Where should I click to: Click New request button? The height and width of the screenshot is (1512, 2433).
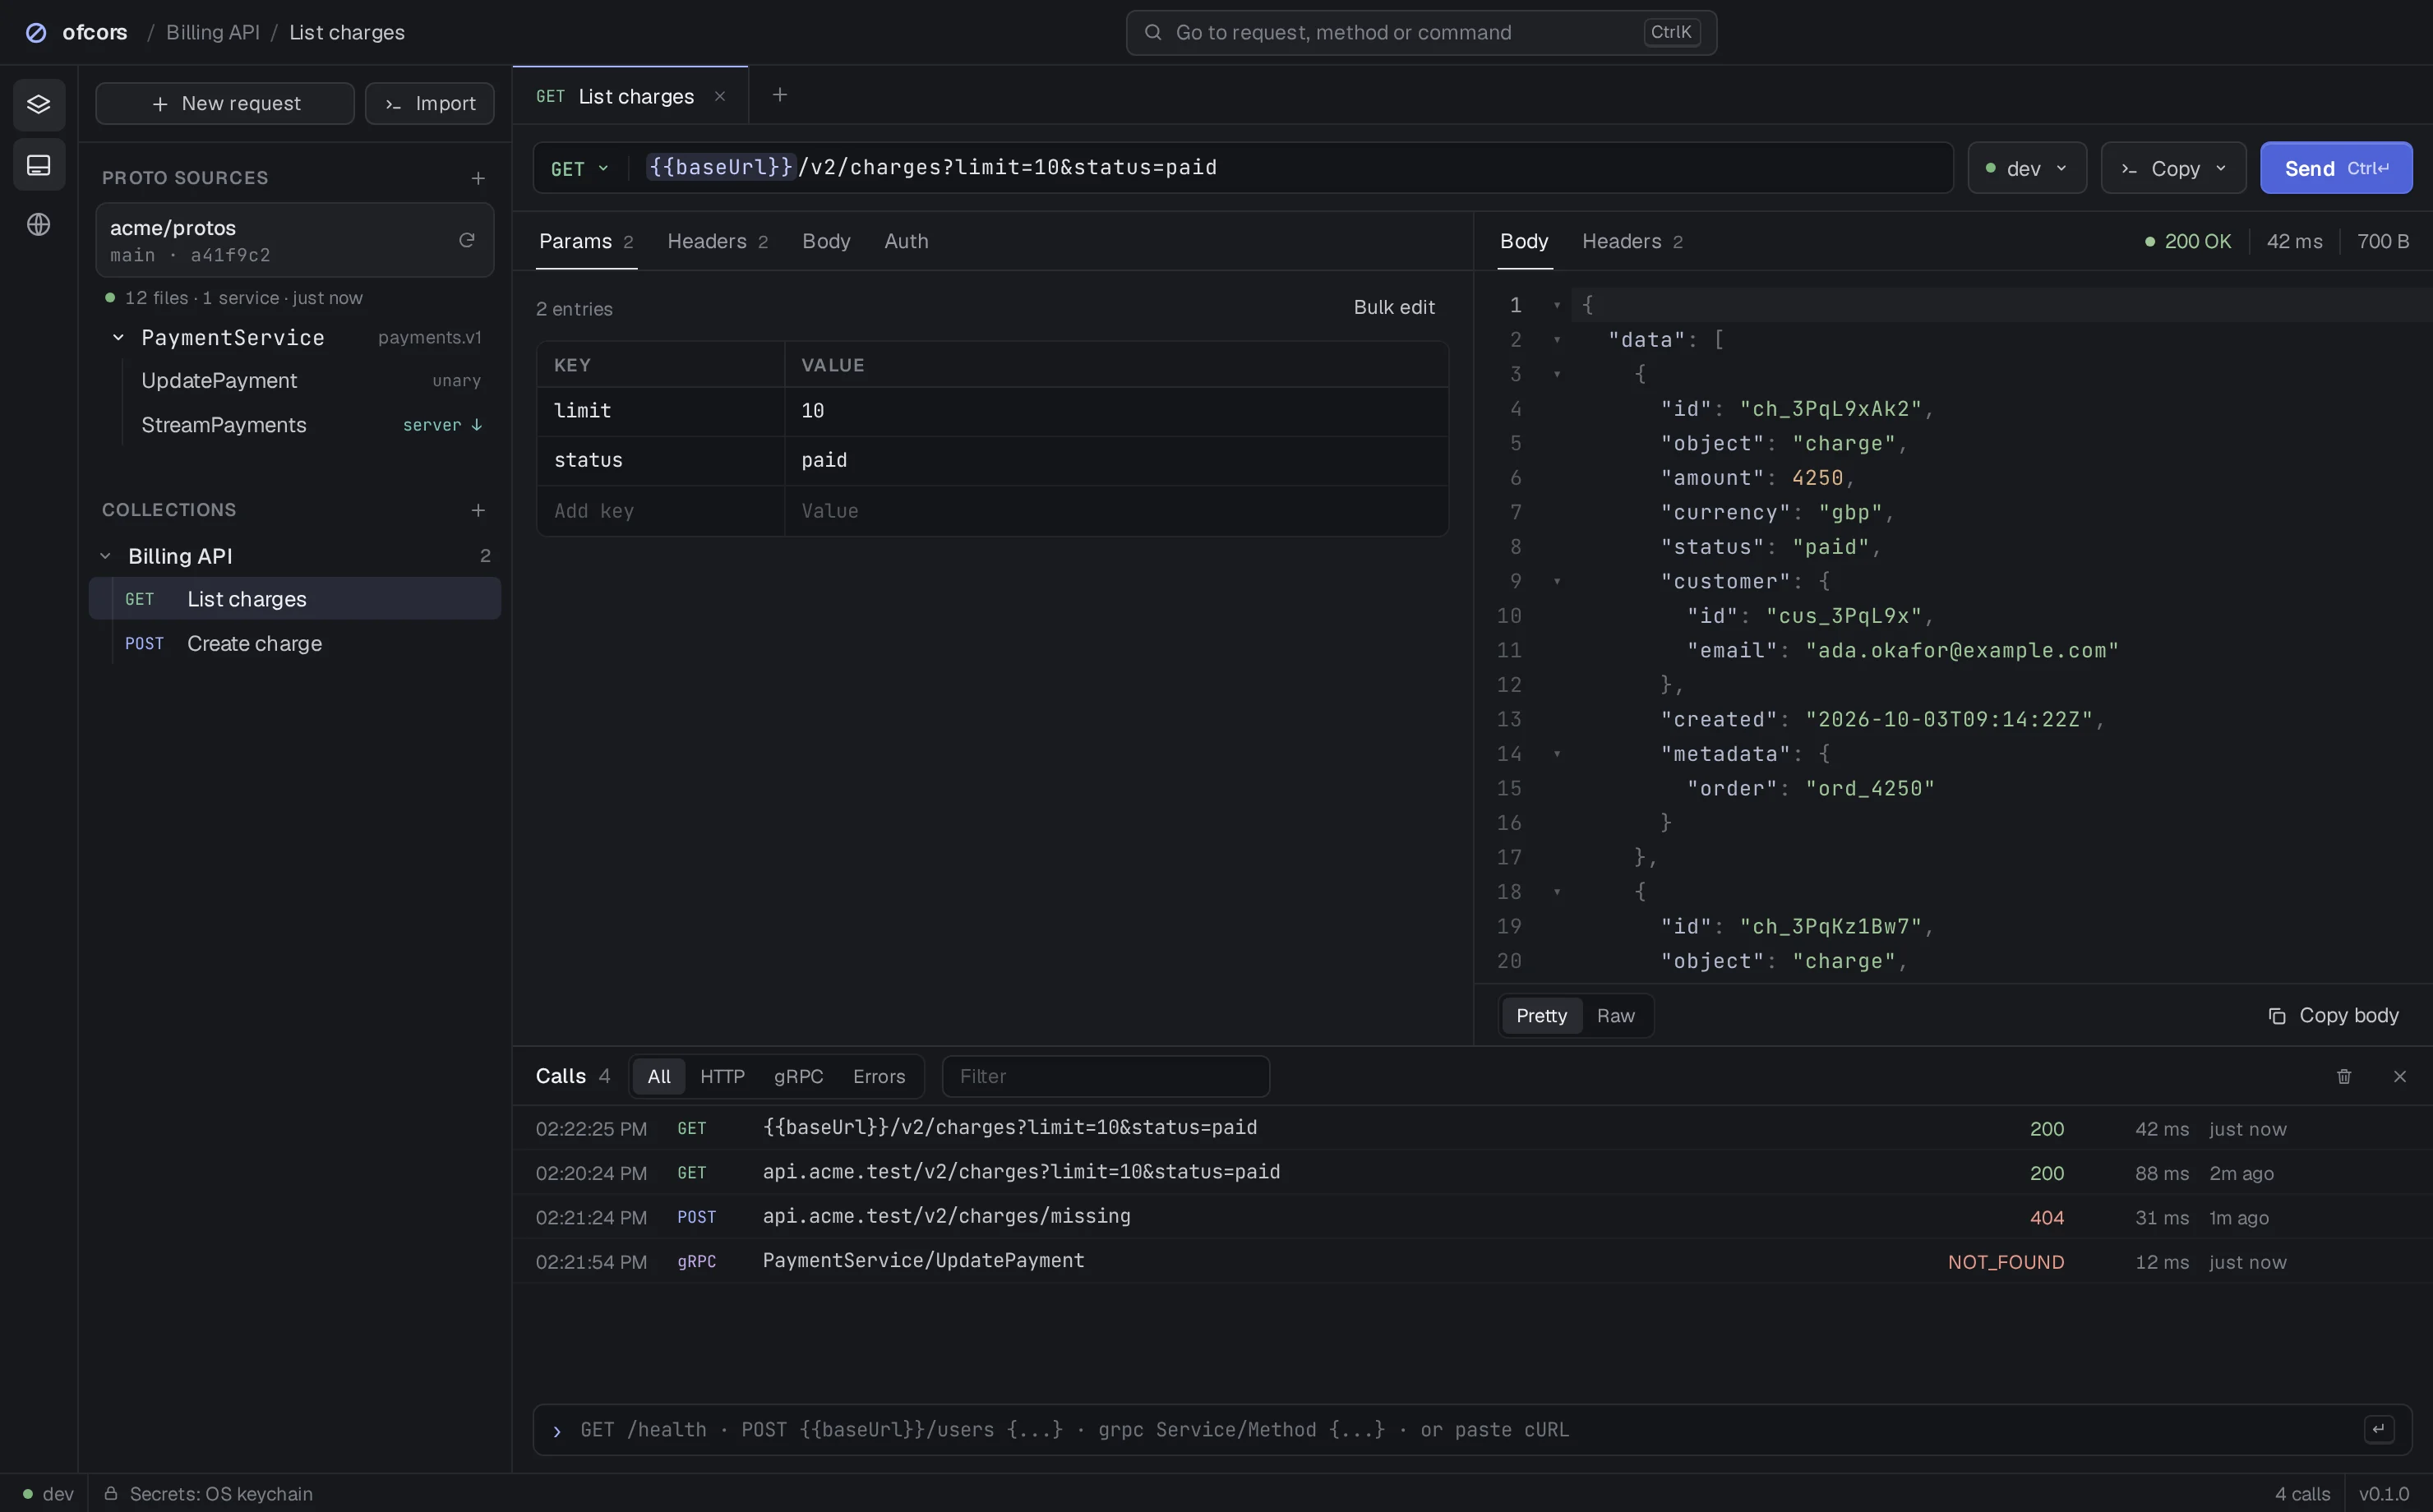point(225,104)
